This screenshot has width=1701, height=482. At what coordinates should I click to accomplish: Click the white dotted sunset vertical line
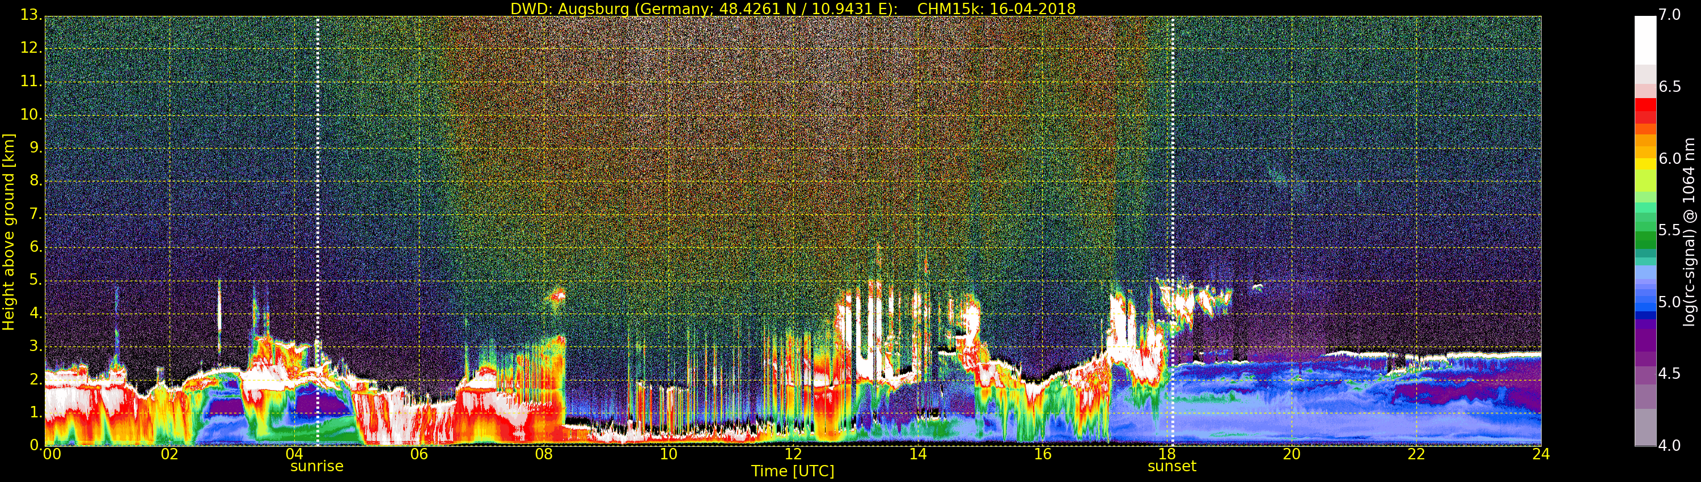pos(1173,198)
